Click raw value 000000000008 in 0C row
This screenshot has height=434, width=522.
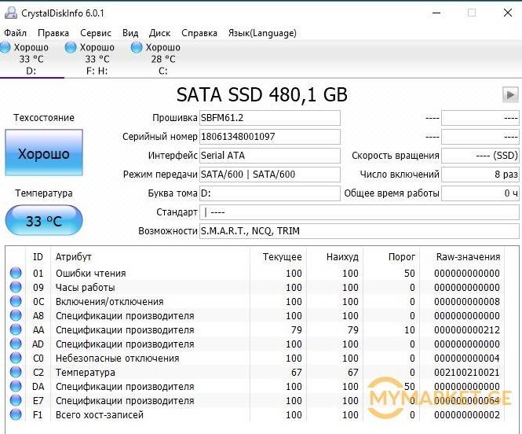click(467, 302)
